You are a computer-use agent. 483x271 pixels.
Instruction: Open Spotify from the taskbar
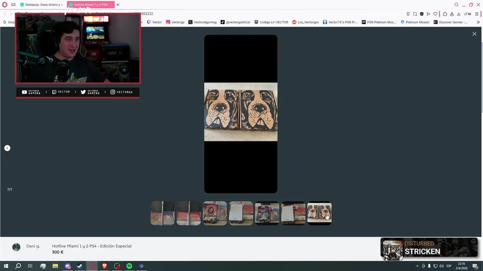(129, 266)
